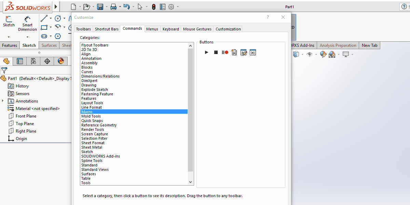410x205 pixels.
Task: Open the Sketch button dropdown arrow
Action: 9,37
